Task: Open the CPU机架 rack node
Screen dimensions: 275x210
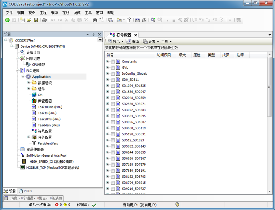Action: [38, 64]
